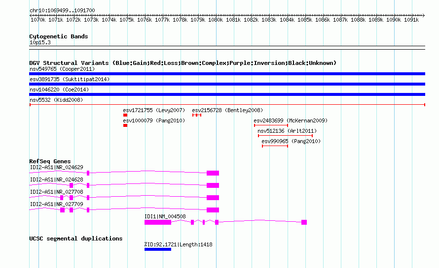Click the red feature under esv2156728

[x=197, y=115]
